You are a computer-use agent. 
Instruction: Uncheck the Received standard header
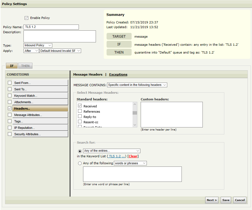[80, 106]
